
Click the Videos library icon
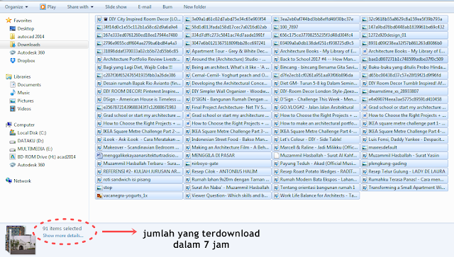(x=13, y=109)
